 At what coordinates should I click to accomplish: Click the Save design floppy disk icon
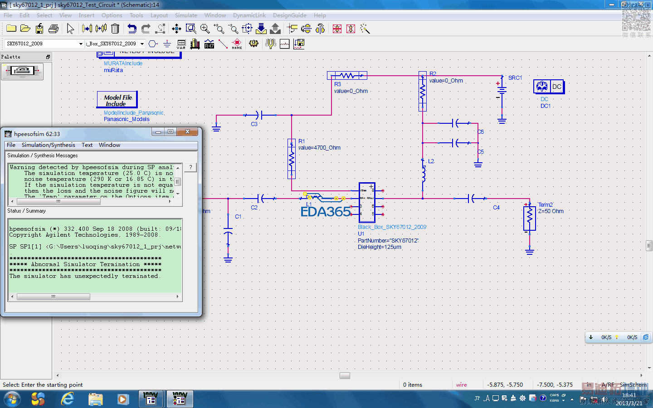pyautogui.click(x=39, y=29)
